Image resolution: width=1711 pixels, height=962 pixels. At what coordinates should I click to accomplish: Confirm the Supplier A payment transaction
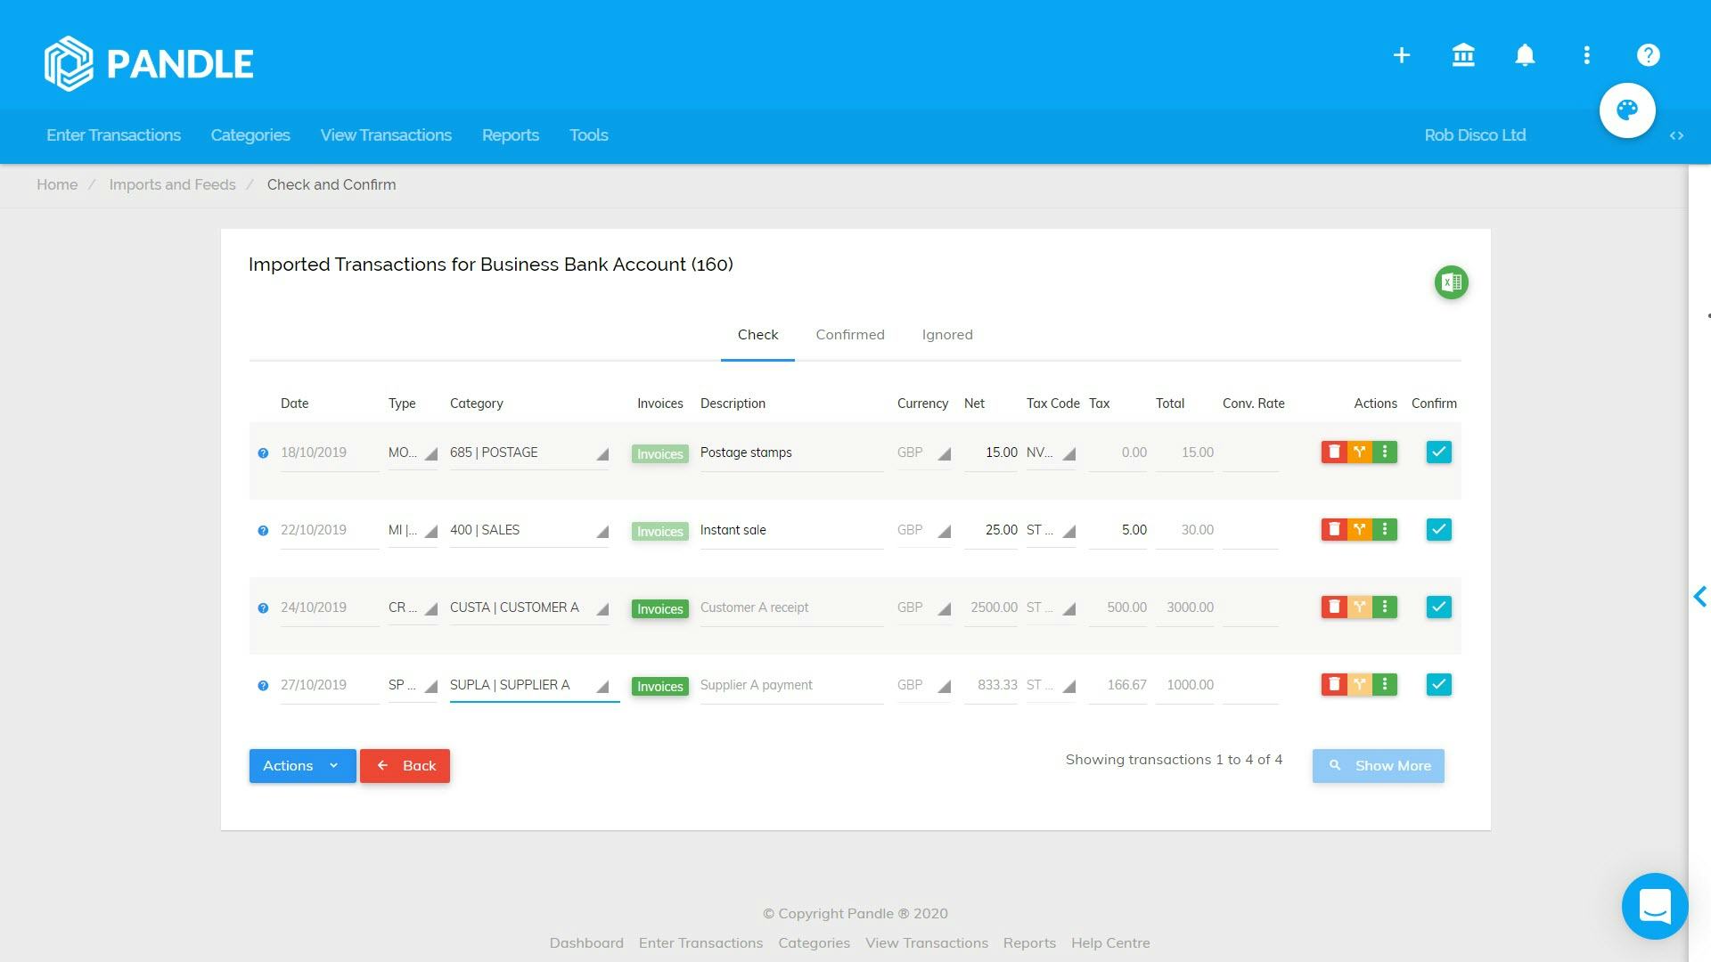point(1438,685)
